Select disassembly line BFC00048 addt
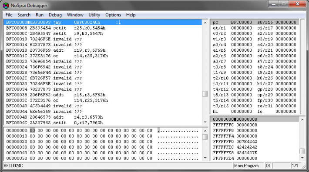Viewport: 309px width, 172px height. [103, 117]
